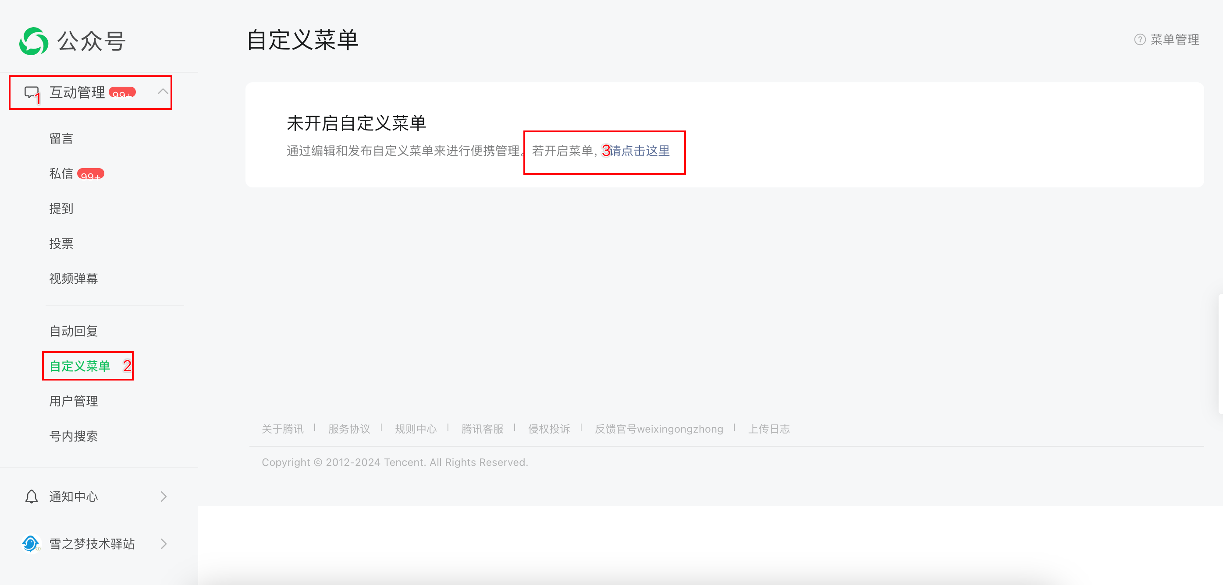This screenshot has height=585, width=1223.
Task: Click the green 公众号 logo icon
Action: [x=33, y=41]
